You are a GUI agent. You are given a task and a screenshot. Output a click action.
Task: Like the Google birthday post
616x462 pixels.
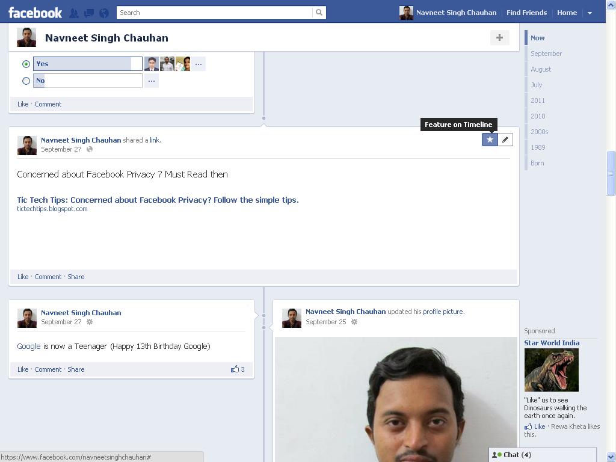(x=23, y=369)
